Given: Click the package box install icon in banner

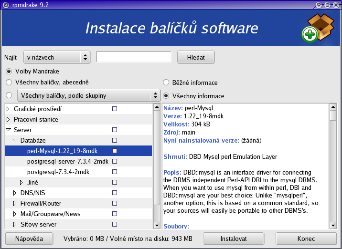Looking at the screenshot, I should (318, 28).
